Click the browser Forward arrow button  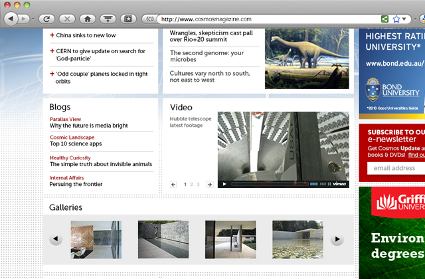[24, 19]
